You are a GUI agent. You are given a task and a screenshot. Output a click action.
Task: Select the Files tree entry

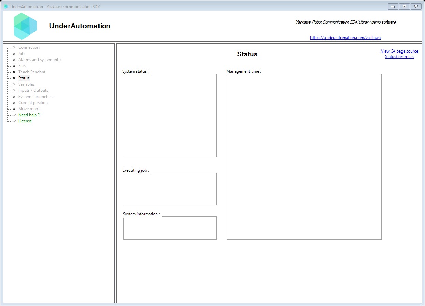pyautogui.click(x=22, y=66)
